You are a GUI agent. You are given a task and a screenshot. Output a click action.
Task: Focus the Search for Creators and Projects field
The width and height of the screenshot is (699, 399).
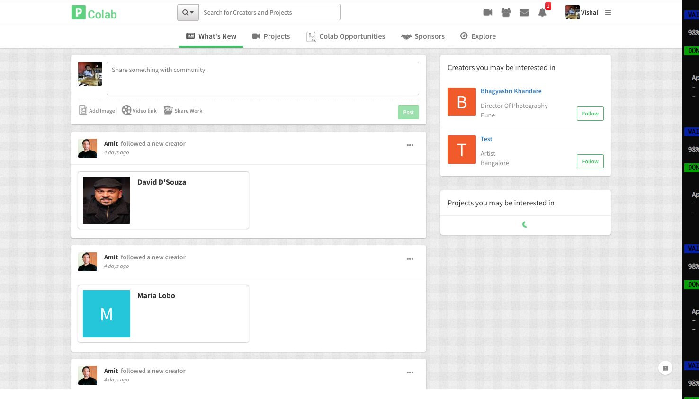[269, 12]
